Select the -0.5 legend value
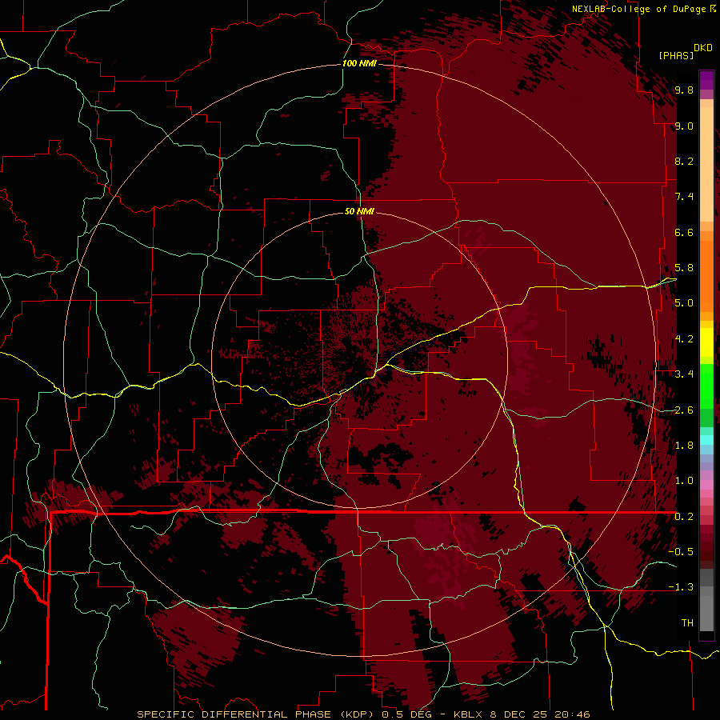720x720 pixels. [x=681, y=552]
